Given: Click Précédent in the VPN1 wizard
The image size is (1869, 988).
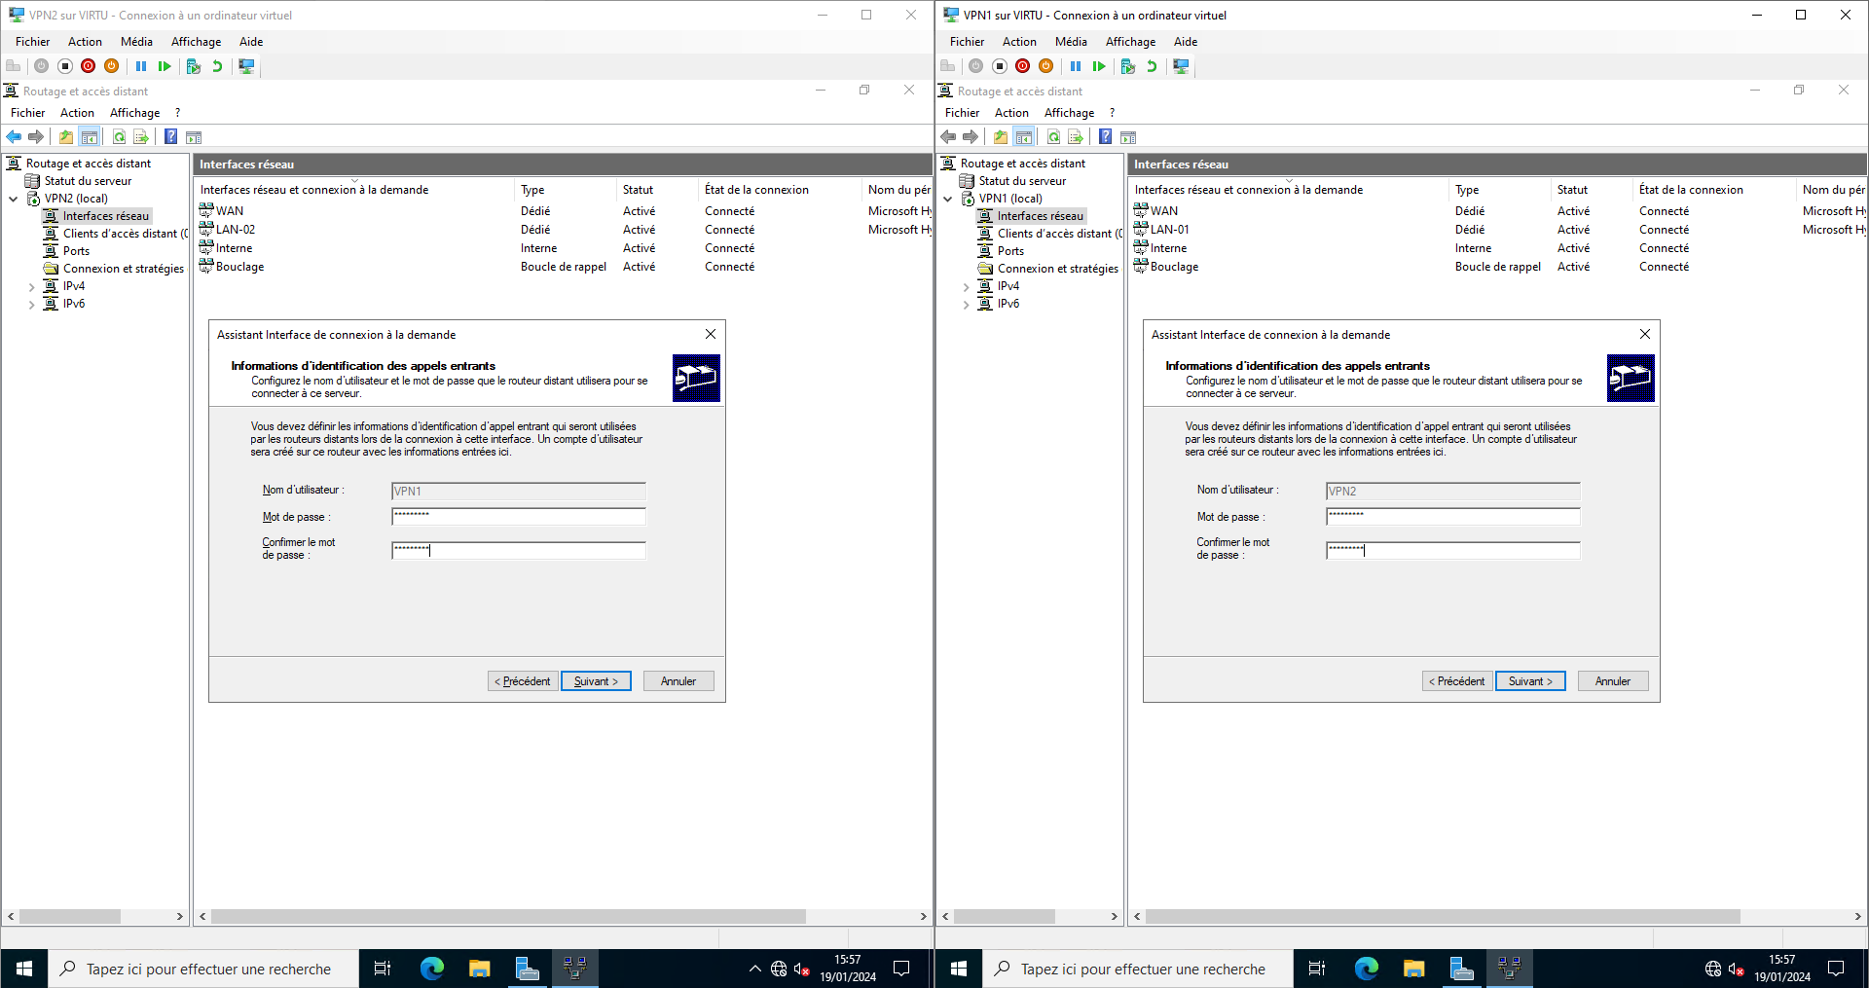Looking at the screenshot, I should coord(1456,681).
